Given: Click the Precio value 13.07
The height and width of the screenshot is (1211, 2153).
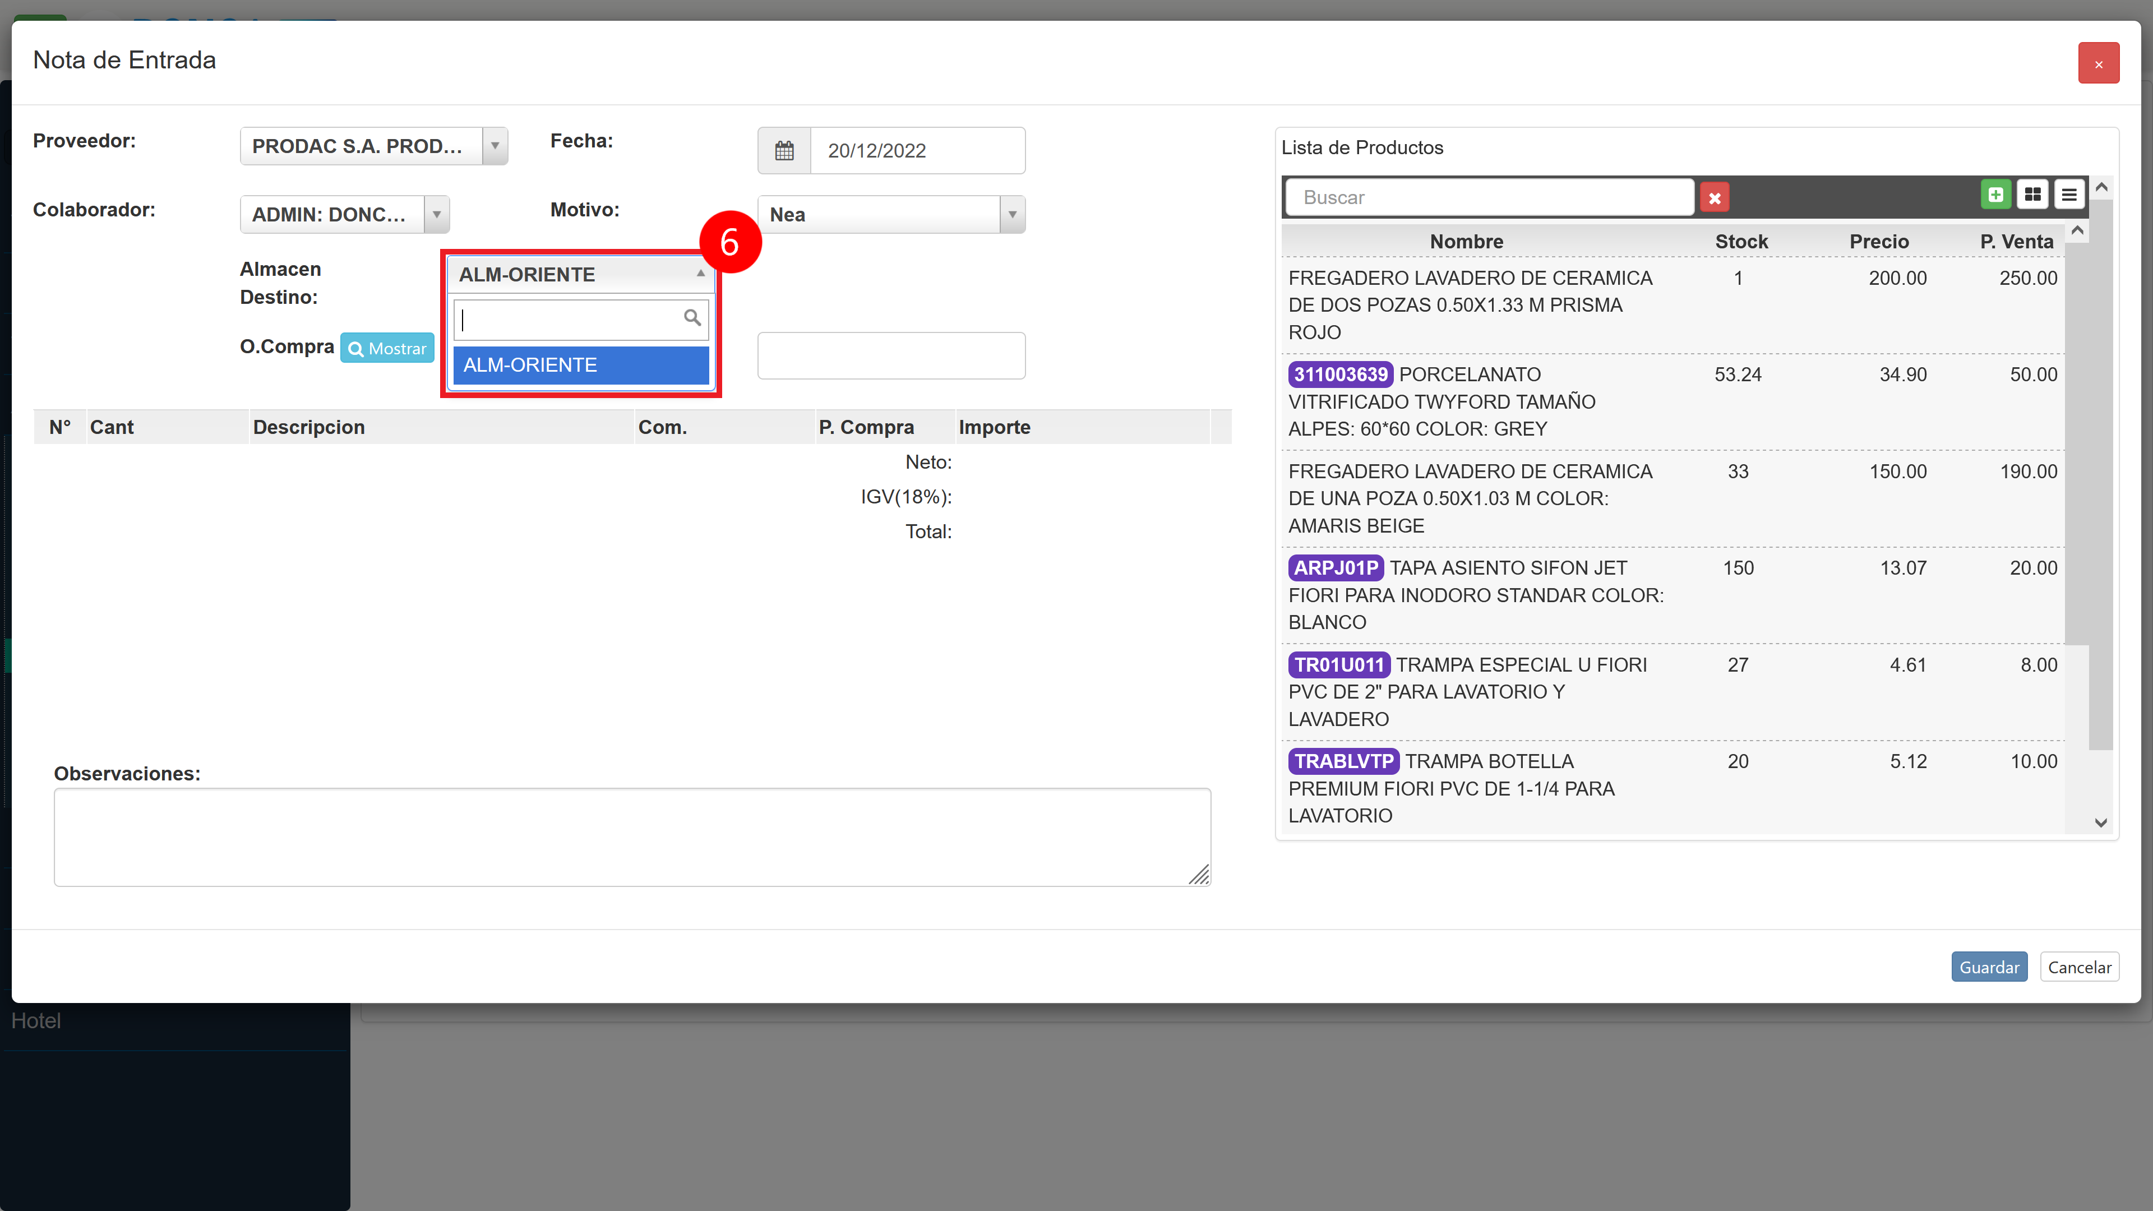Looking at the screenshot, I should point(1903,568).
